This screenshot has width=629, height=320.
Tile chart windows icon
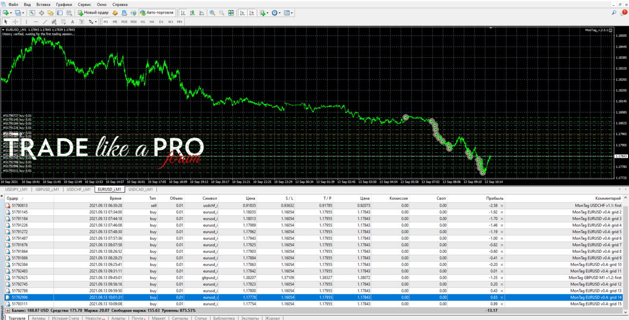click(231, 13)
